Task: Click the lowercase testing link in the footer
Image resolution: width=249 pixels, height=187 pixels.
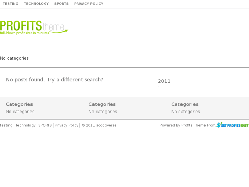Action: tap(6, 125)
